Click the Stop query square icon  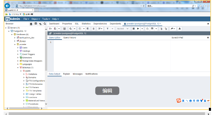click(x=134, y=29)
